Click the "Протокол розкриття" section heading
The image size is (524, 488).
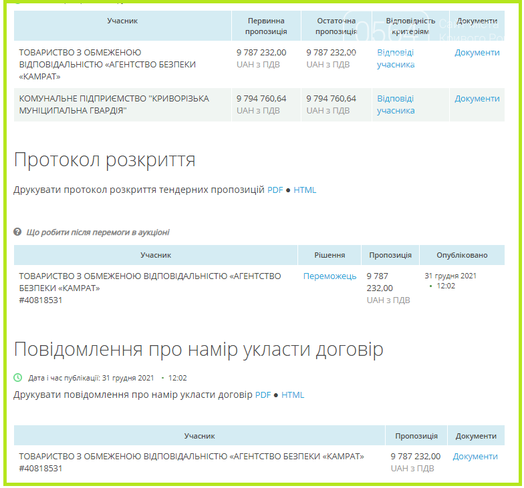pyautogui.click(x=104, y=160)
